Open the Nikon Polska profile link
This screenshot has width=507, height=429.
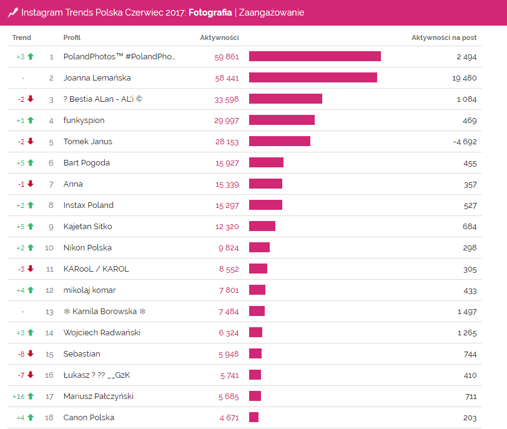click(88, 248)
